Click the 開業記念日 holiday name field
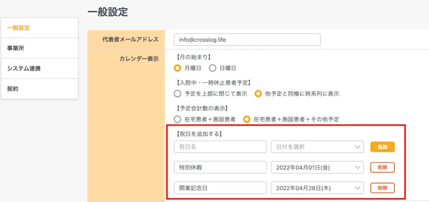This screenshot has height=202, width=429. (x=220, y=188)
